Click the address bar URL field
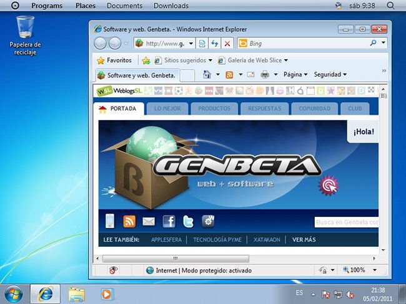This screenshot has width=406, height=304. [x=165, y=44]
